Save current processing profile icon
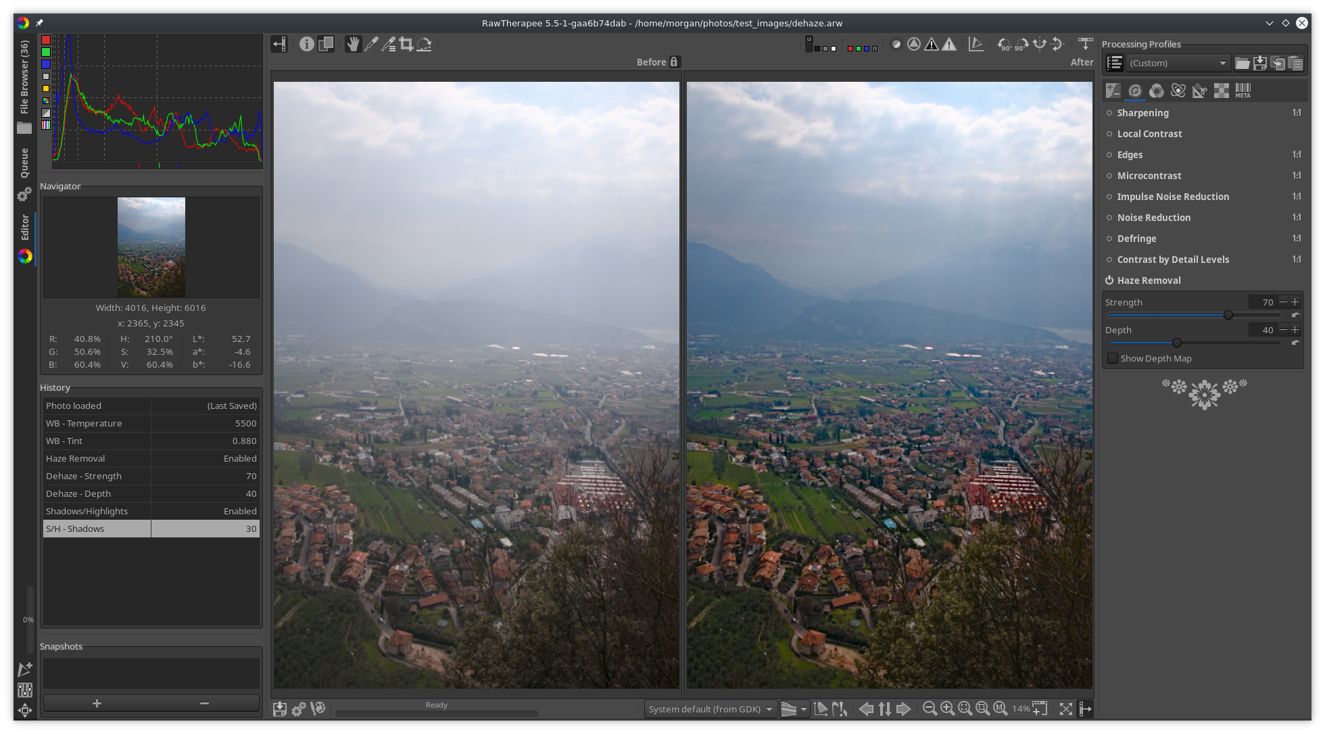This screenshot has width=1325, height=734. coord(1260,63)
